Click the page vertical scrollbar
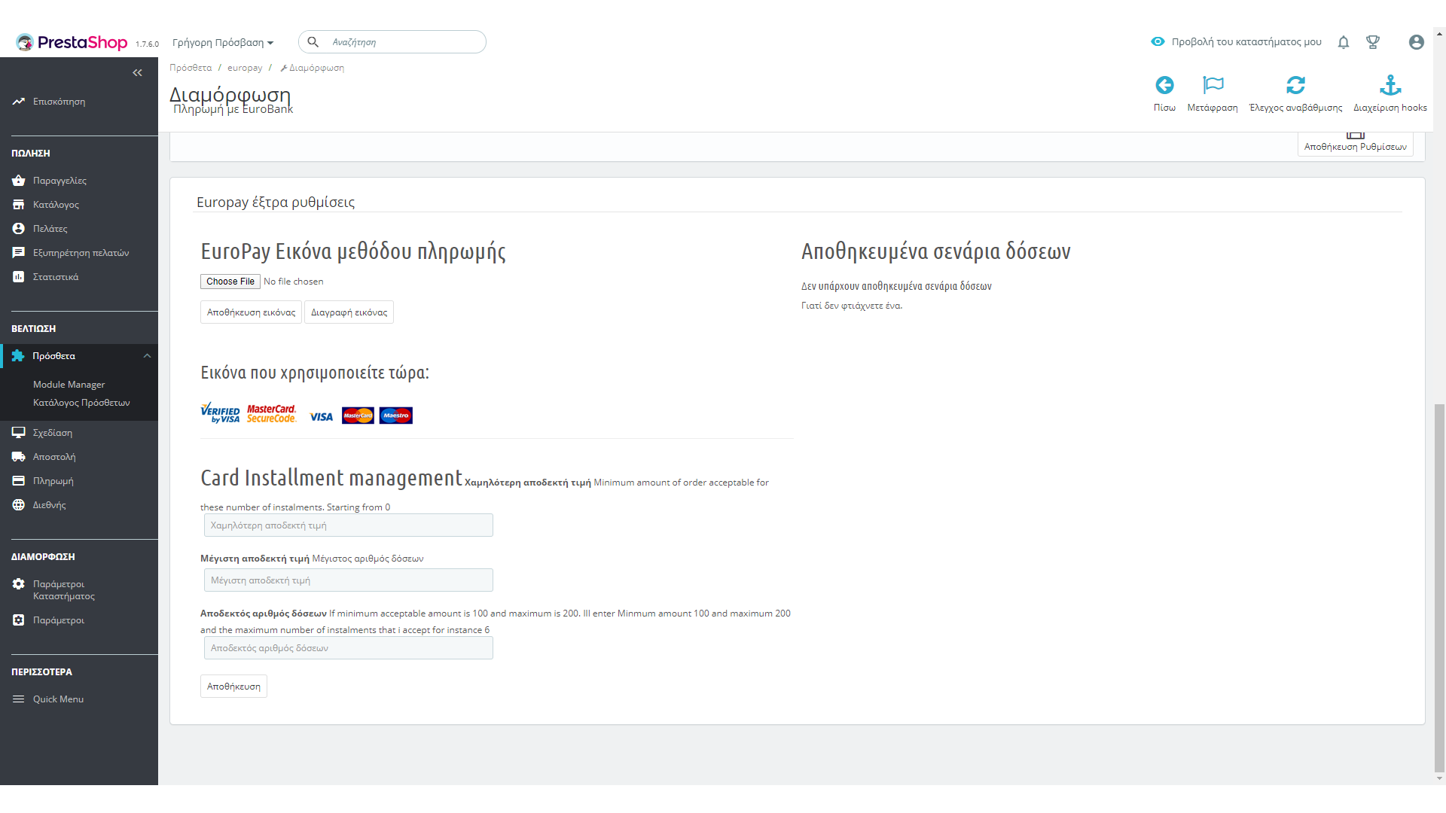 click(1439, 587)
